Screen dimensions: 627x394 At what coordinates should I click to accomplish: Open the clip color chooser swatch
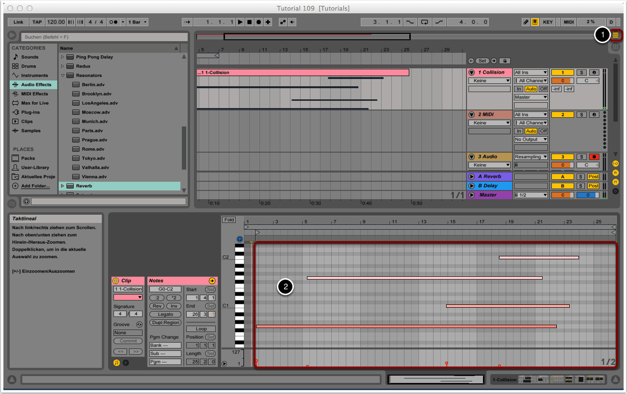click(128, 297)
